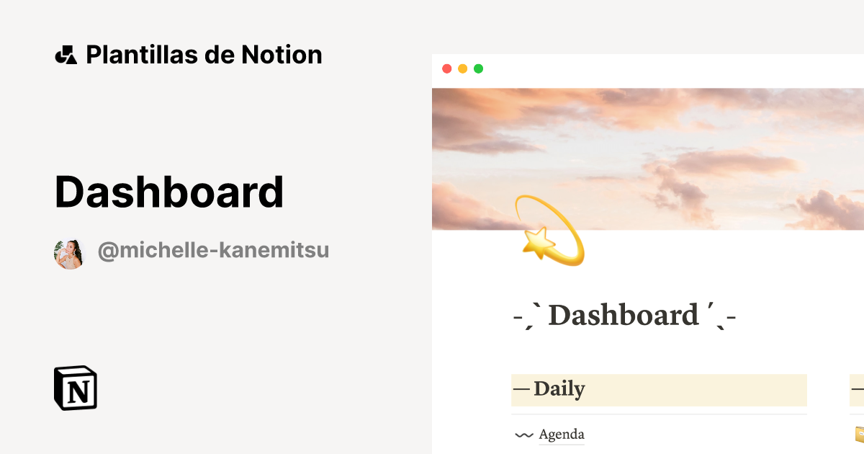Click the Plantillas de Notion heading
The image size is (864, 454).
204,55
